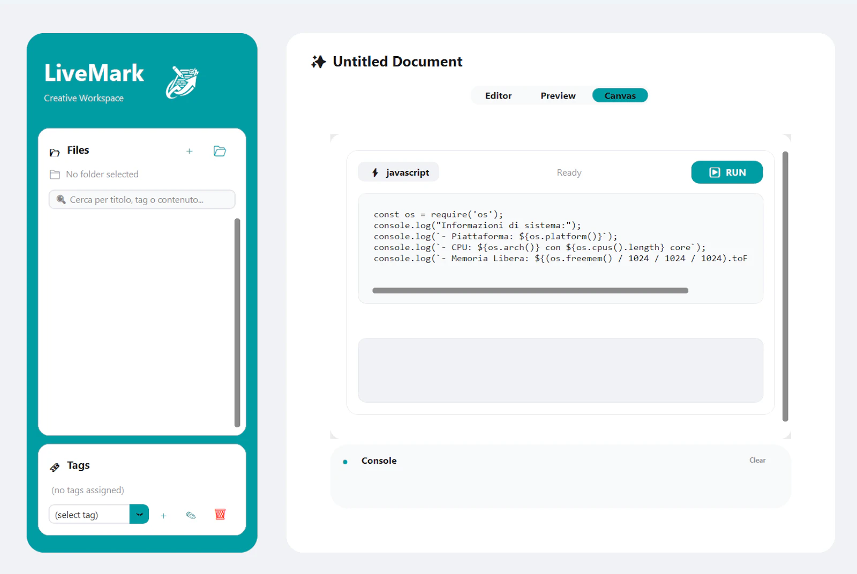Click the Untitled Document title
This screenshot has height=574, width=857.
397,62
